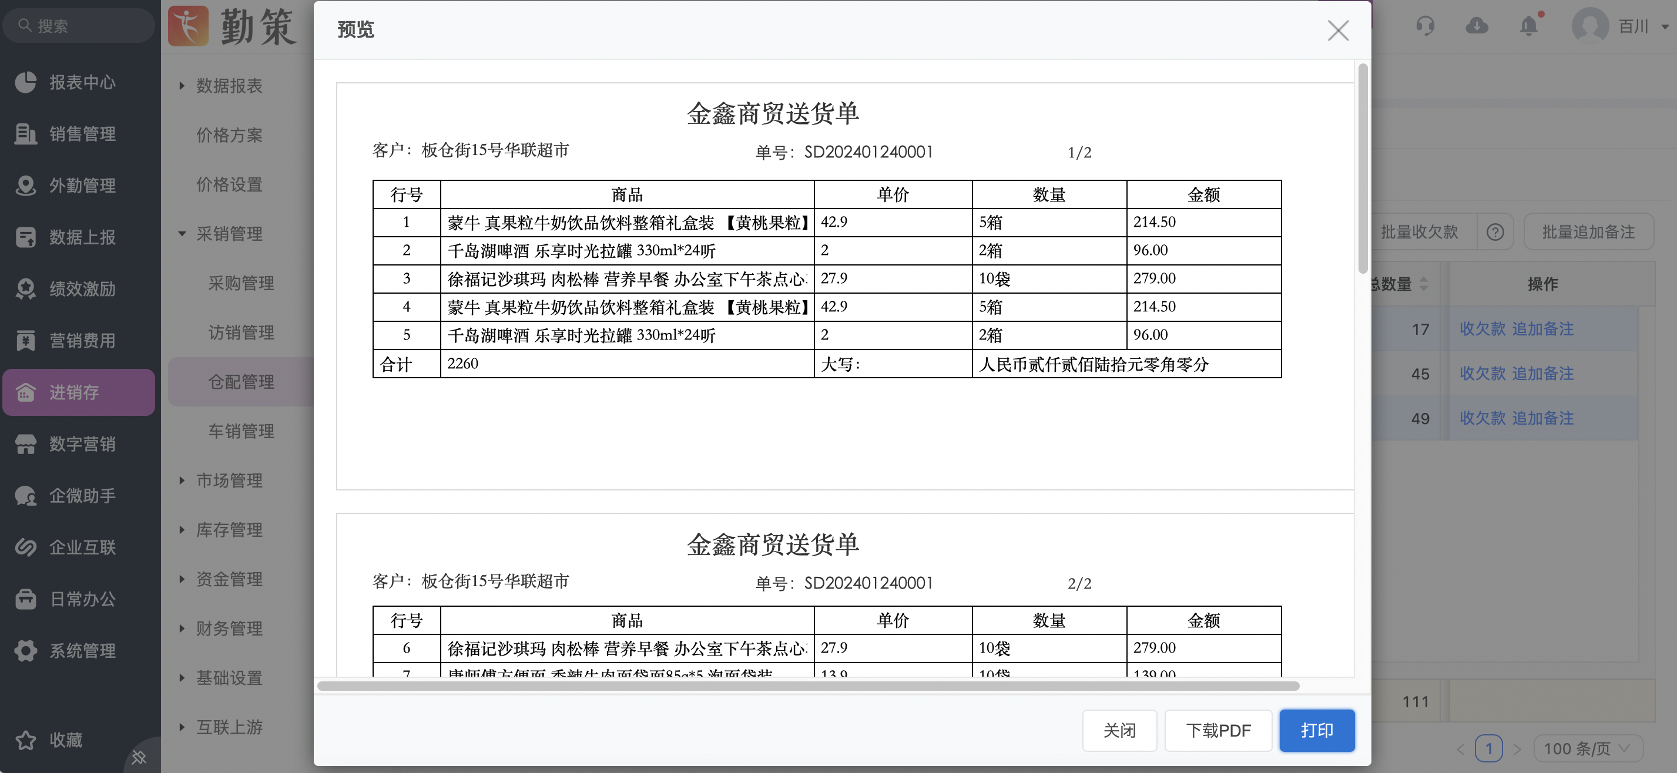Open the 日常办公 sidebar icon
This screenshot has width=1677, height=773.
25,599
